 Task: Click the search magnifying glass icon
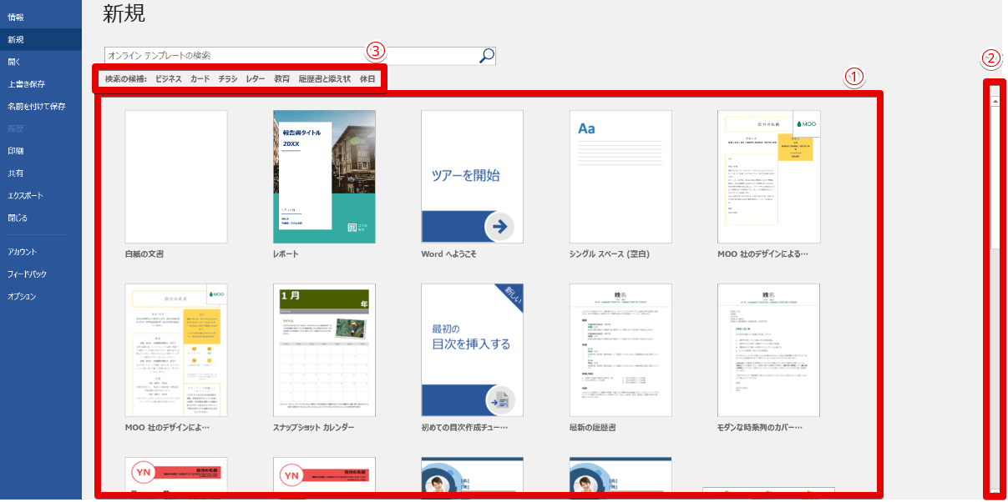[x=486, y=55]
